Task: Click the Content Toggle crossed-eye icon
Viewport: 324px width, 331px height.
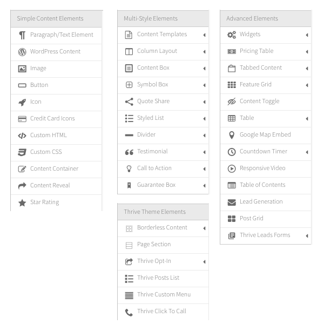Action: point(232,102)
